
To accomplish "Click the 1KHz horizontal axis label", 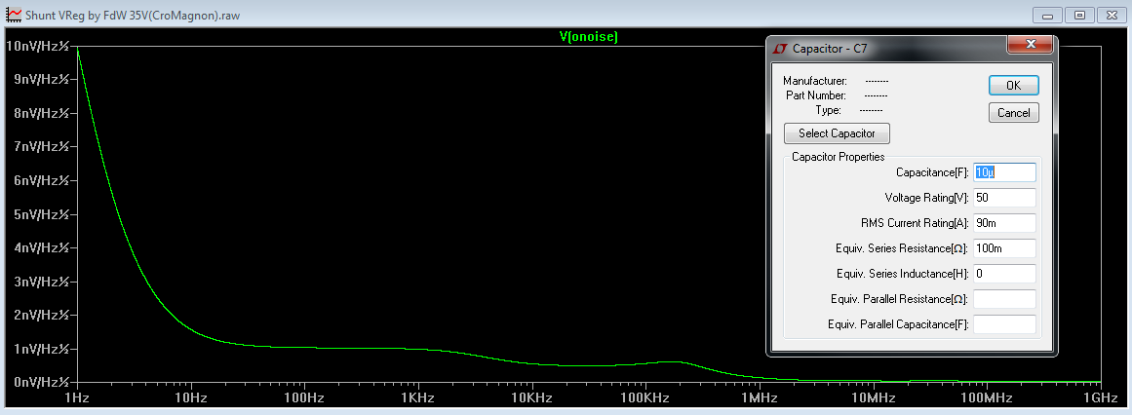I will [x=418, y=397].
